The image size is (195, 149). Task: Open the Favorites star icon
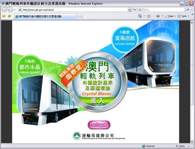(4, 16)
